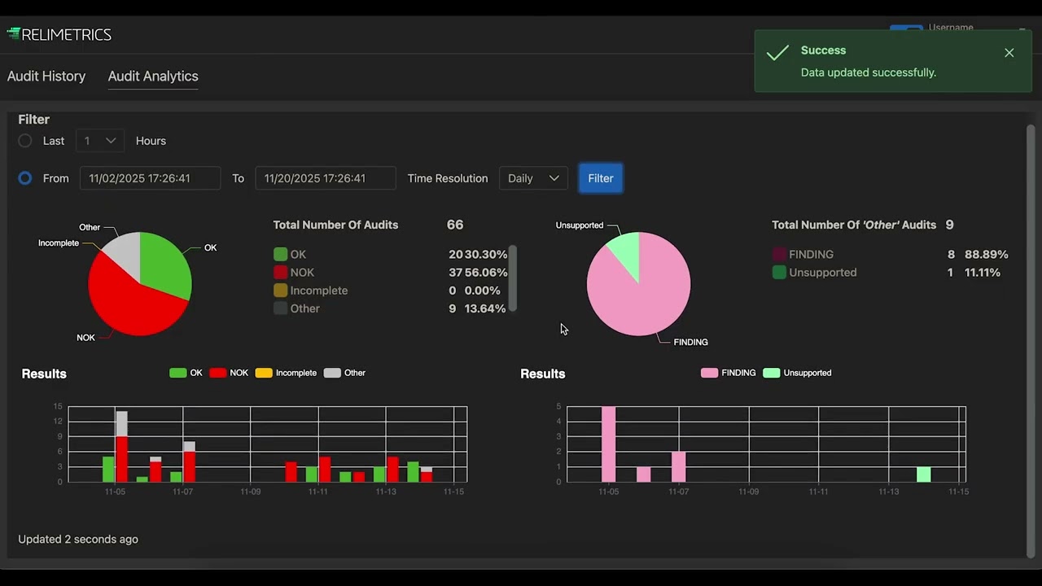Toggle Incomplete series in left Results chart legend
The image size is (1042, 586).
tap(286, 373)
